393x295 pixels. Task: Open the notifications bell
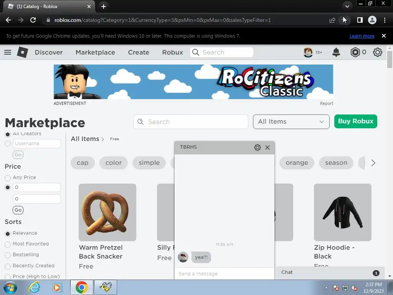(x=336, y=52)
